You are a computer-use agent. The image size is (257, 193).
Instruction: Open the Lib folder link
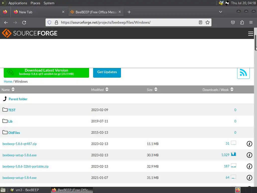[10, 121]
